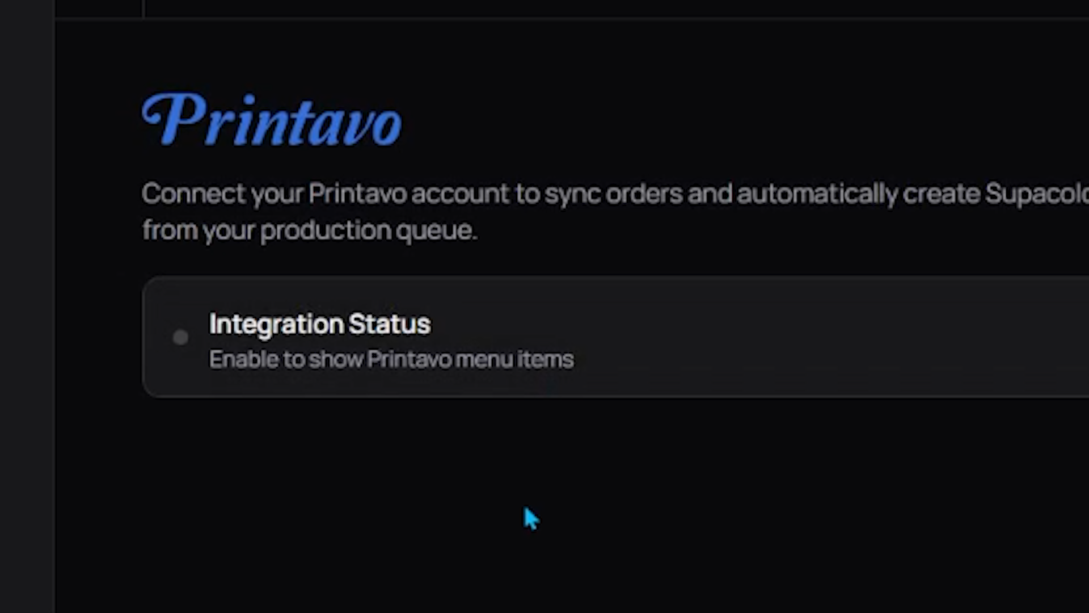Click the blue Printavo script logo
Viewport: 1089px width, 613px height.
272,120
